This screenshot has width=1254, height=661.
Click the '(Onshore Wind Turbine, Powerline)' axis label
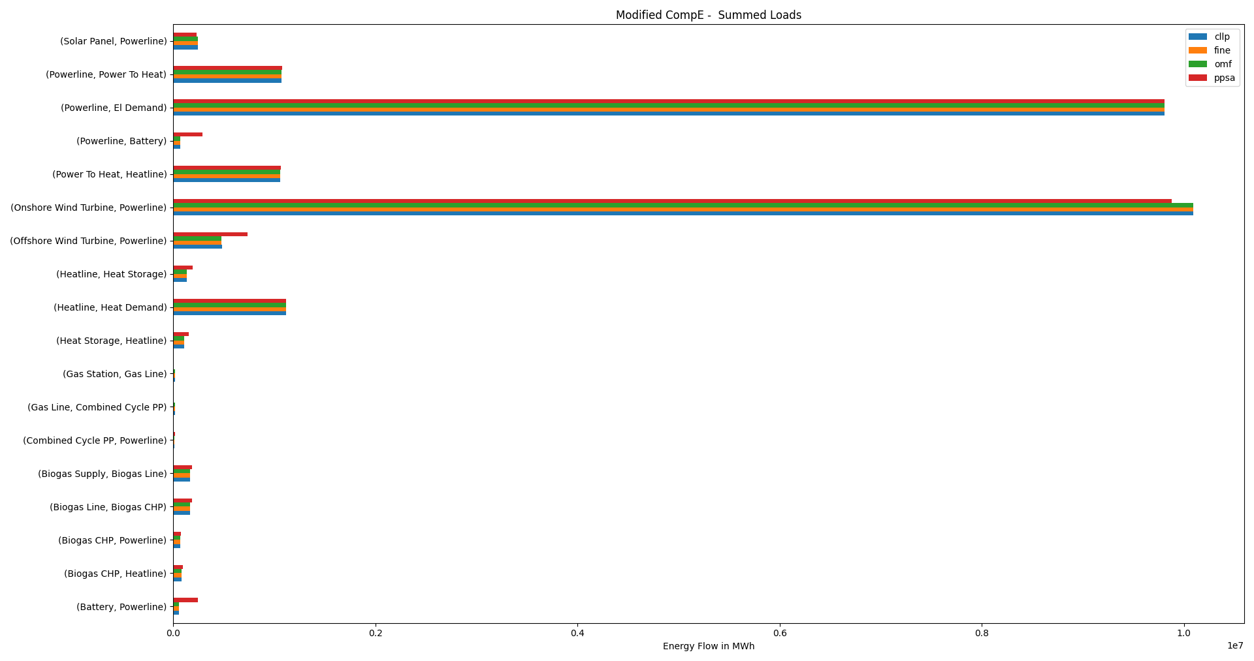89,208
